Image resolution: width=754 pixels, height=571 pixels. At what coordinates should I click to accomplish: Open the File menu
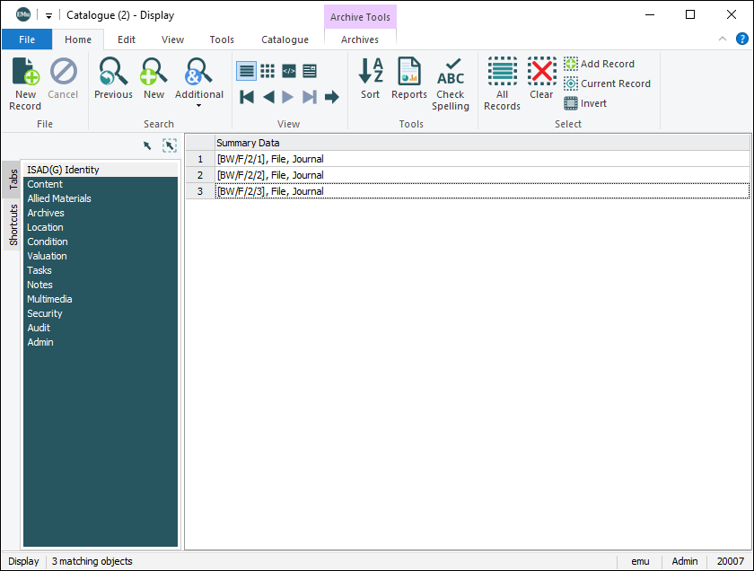tap(26, 40)
